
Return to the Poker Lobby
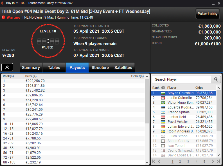pos(208,14)
